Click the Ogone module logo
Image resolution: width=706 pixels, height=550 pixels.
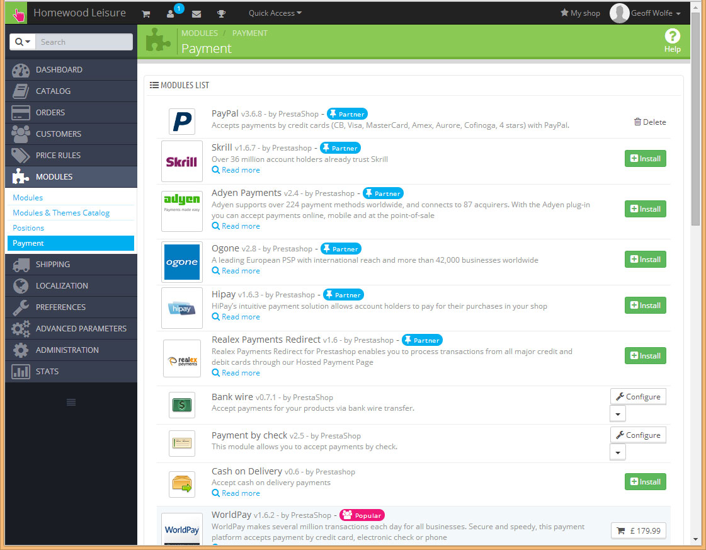182,262
